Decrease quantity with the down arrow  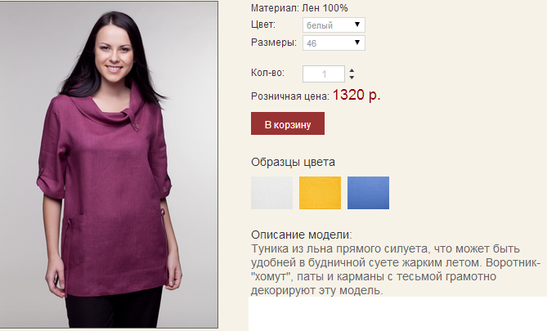[352, 77]
